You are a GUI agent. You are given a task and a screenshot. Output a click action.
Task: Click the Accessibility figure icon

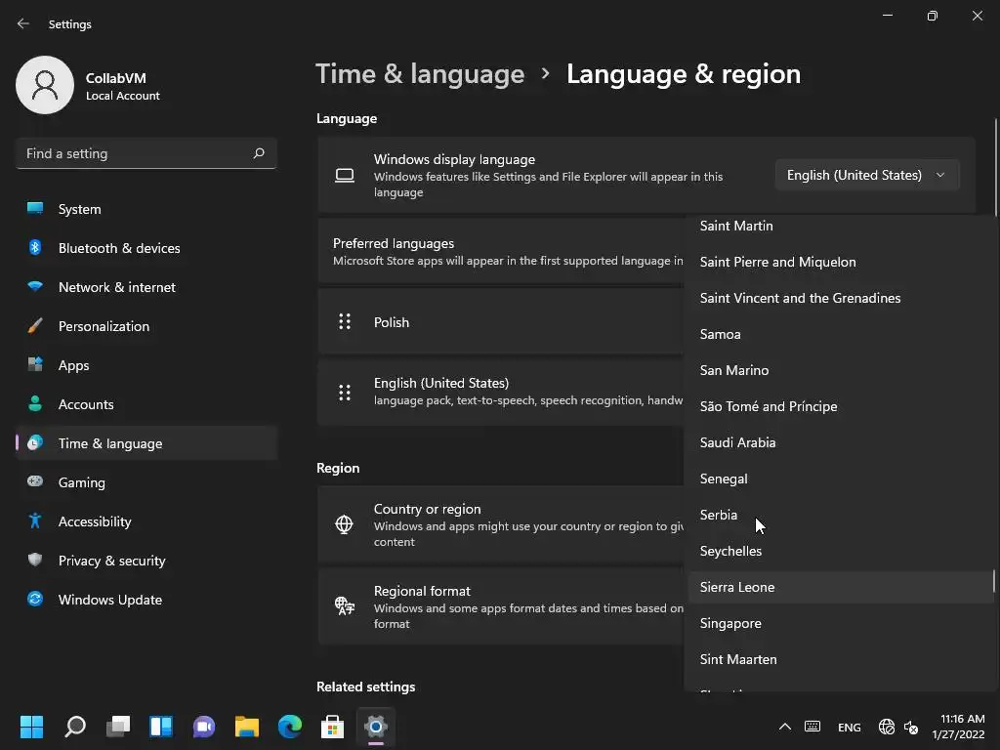pos(35,521)
